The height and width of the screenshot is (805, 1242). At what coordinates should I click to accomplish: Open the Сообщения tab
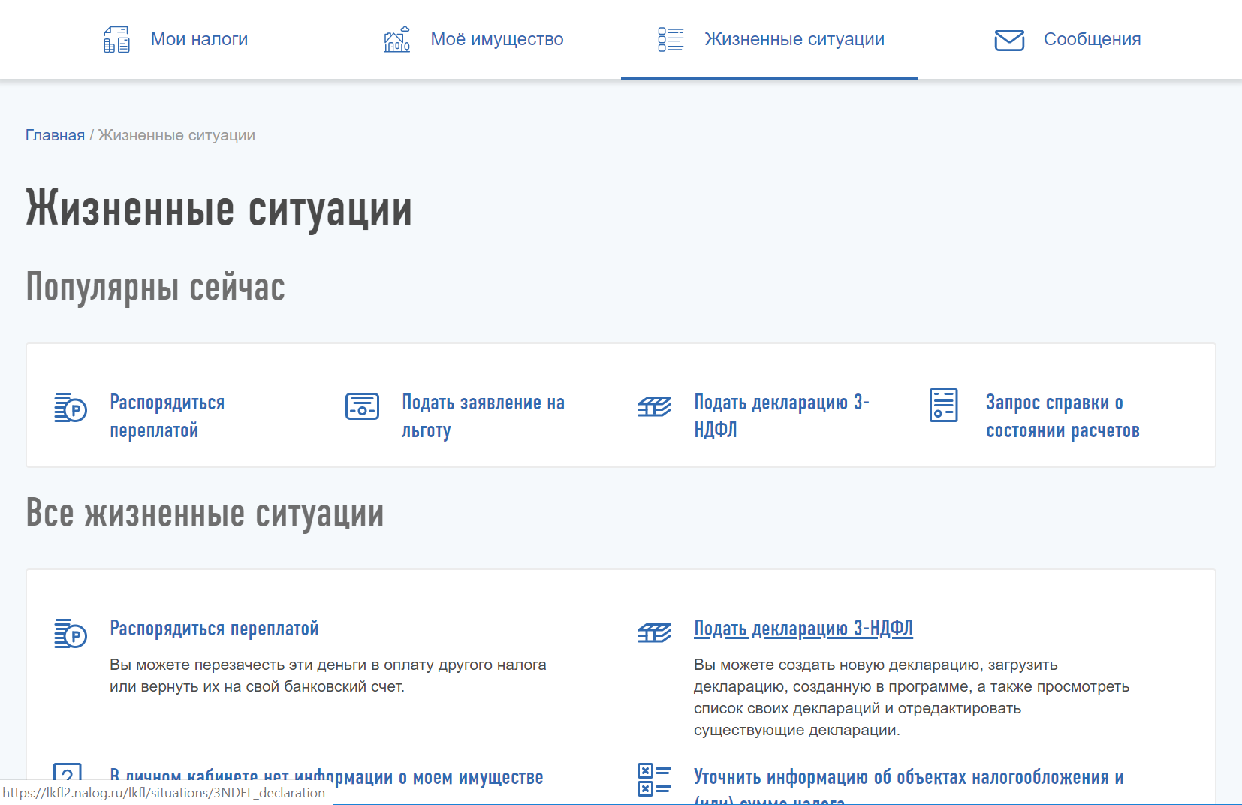(x=1092, y=39)
